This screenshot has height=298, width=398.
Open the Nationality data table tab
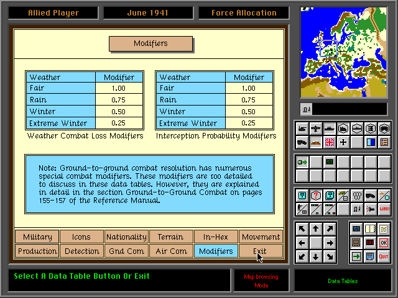126,237
